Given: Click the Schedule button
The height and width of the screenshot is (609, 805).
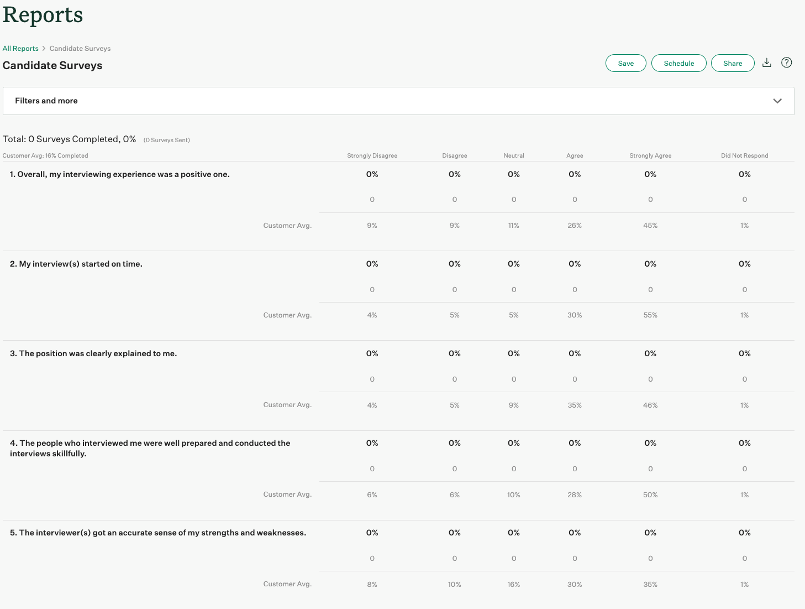Looking at the screenshot, I should click(x=678, y=63).
